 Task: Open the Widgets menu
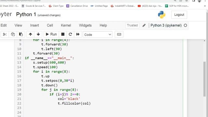pyautogui.click(x=85, y=25)
